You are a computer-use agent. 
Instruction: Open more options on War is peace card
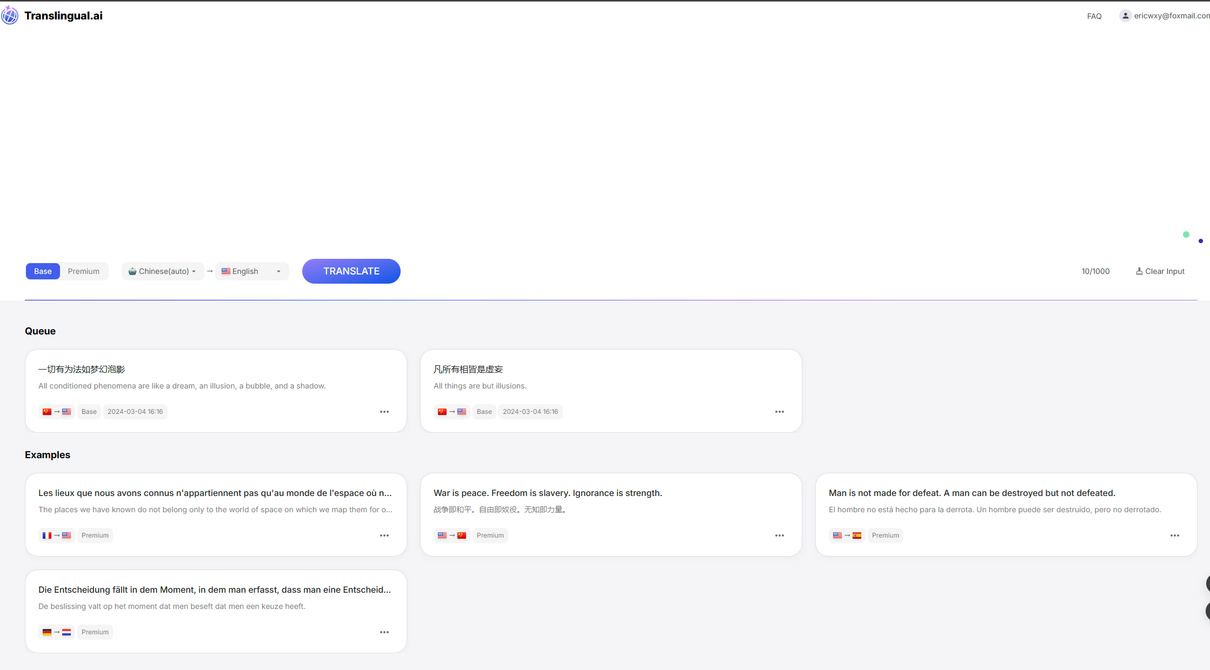click(x=779, y=535)
